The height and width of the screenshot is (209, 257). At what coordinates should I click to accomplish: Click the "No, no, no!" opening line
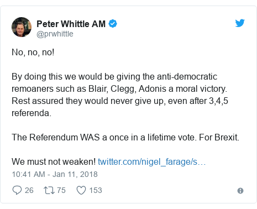point(33,53)
